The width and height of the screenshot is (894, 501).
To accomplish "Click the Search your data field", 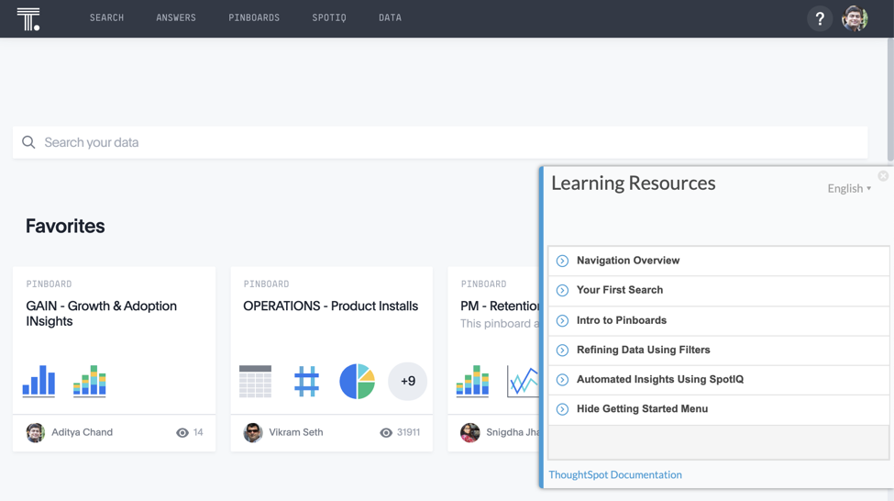I will 440,142.
